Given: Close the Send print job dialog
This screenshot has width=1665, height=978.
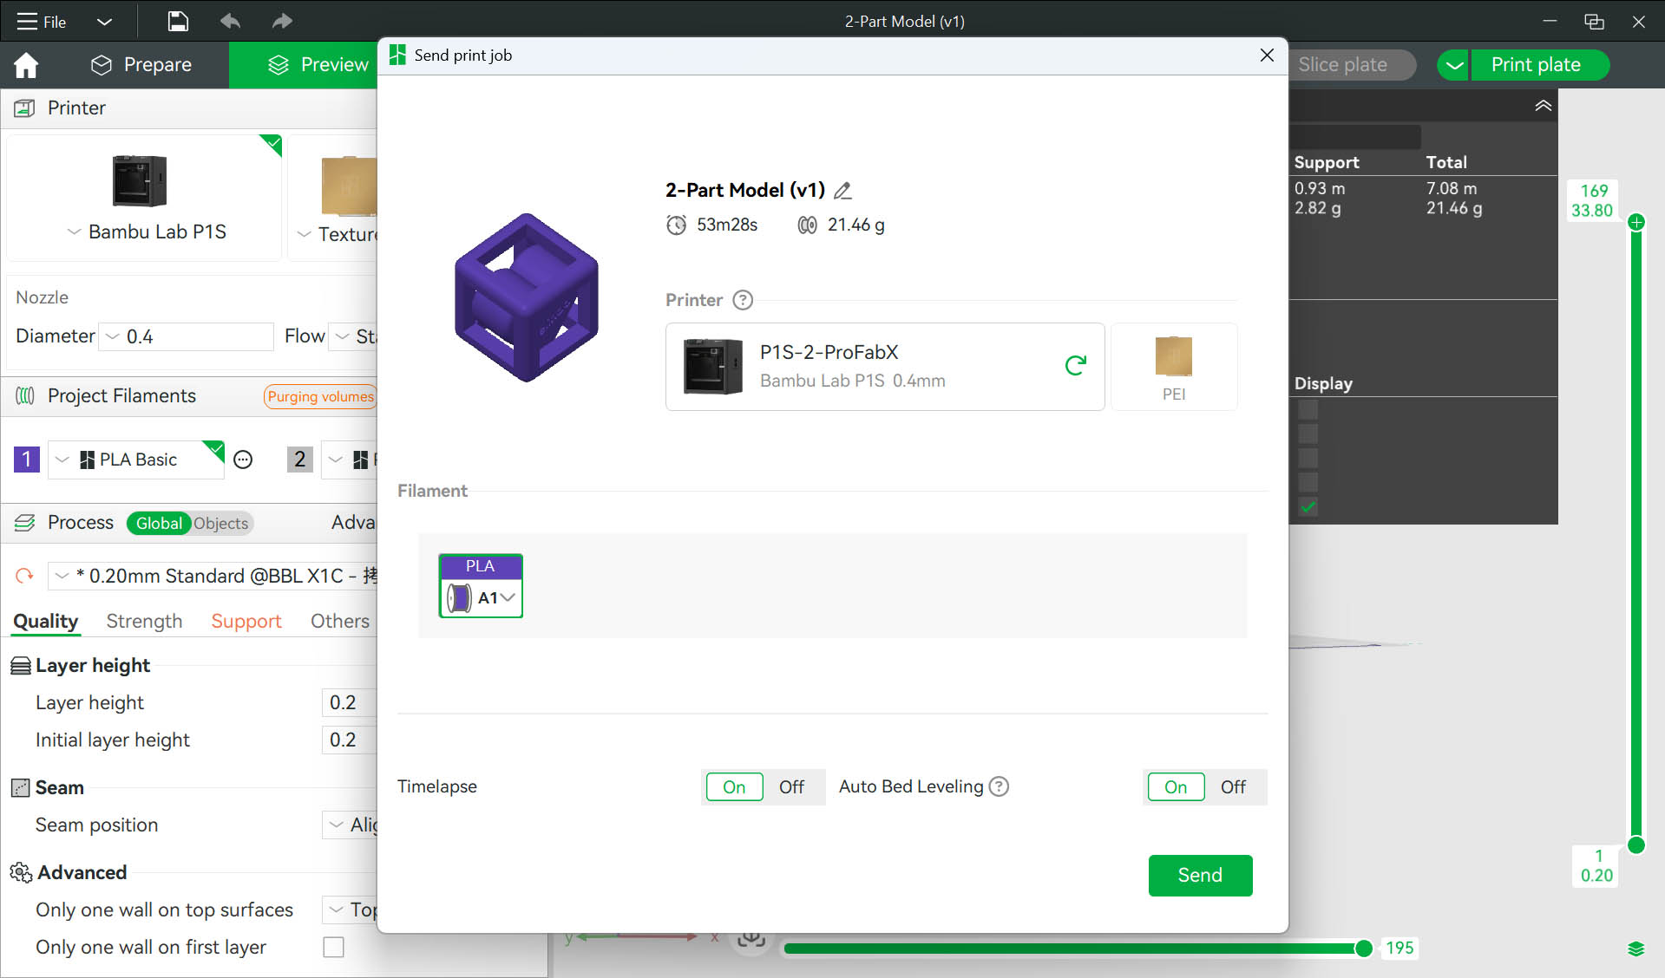Looking at the screenshot, I should tap(1267, 55).
